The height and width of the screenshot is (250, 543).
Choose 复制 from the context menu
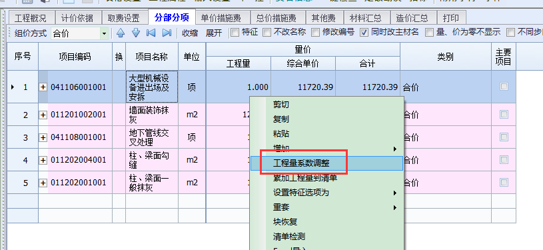click(x=326, y=119)
